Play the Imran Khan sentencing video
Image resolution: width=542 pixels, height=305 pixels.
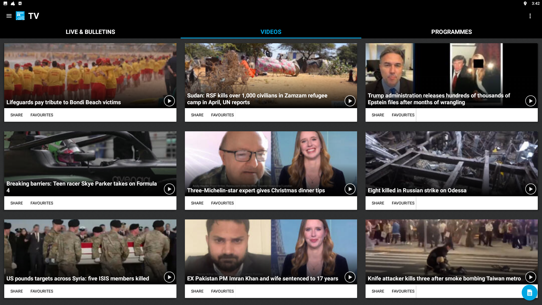350,277
